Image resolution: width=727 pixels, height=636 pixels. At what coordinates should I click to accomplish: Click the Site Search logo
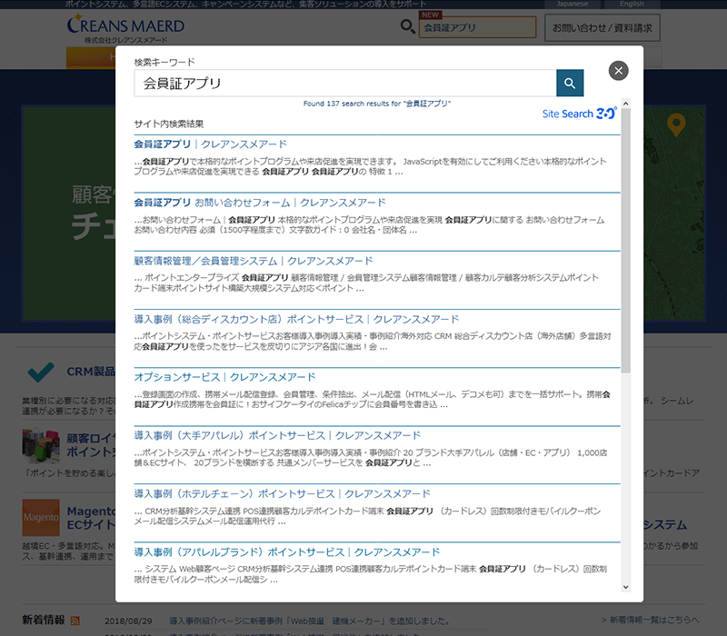580,113
